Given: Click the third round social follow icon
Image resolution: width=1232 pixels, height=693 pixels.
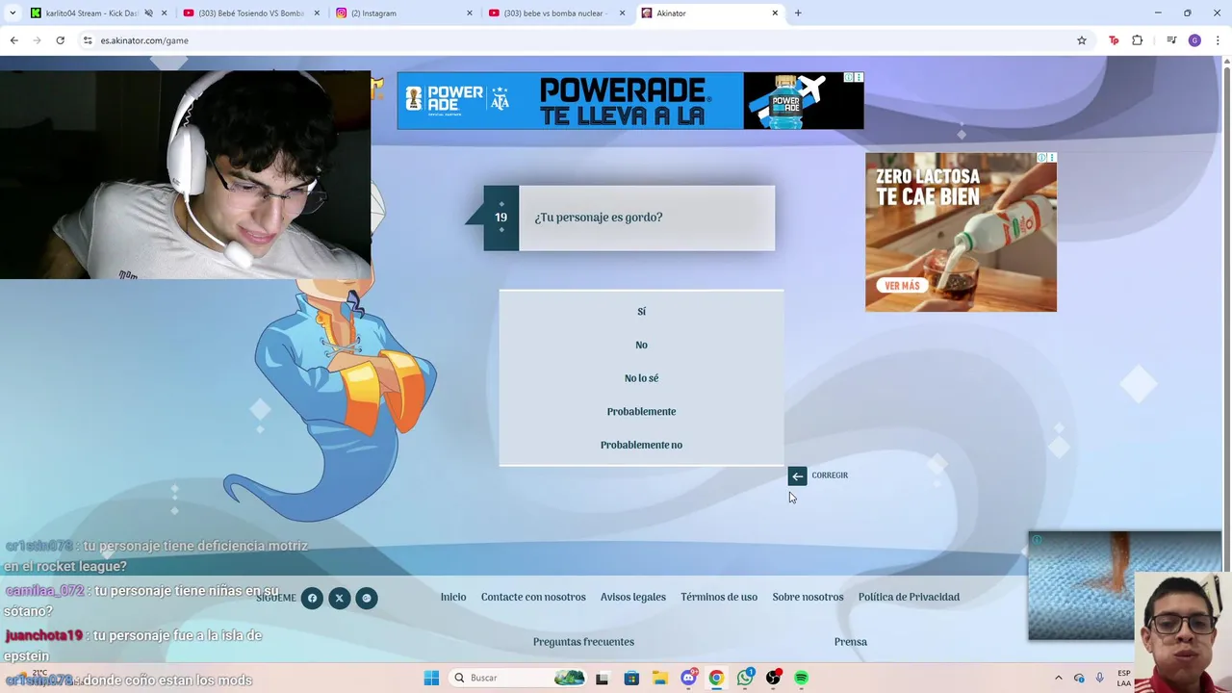Looking at the screenshot, I should click(x=366, y=598).
